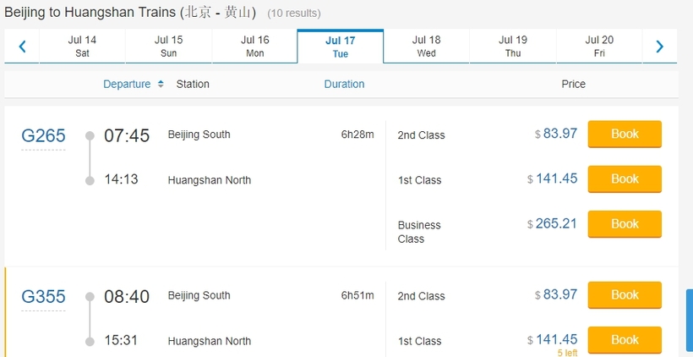This screenshot has width=693, height=357.
Task: Show earlier dates with the left chevron
Action: (22, 46)
